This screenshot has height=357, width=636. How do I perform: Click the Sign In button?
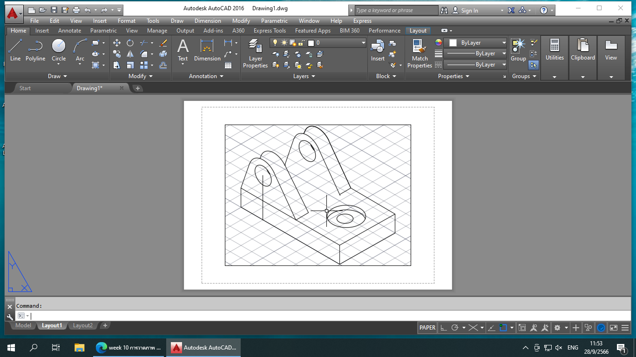click(469, 10)
